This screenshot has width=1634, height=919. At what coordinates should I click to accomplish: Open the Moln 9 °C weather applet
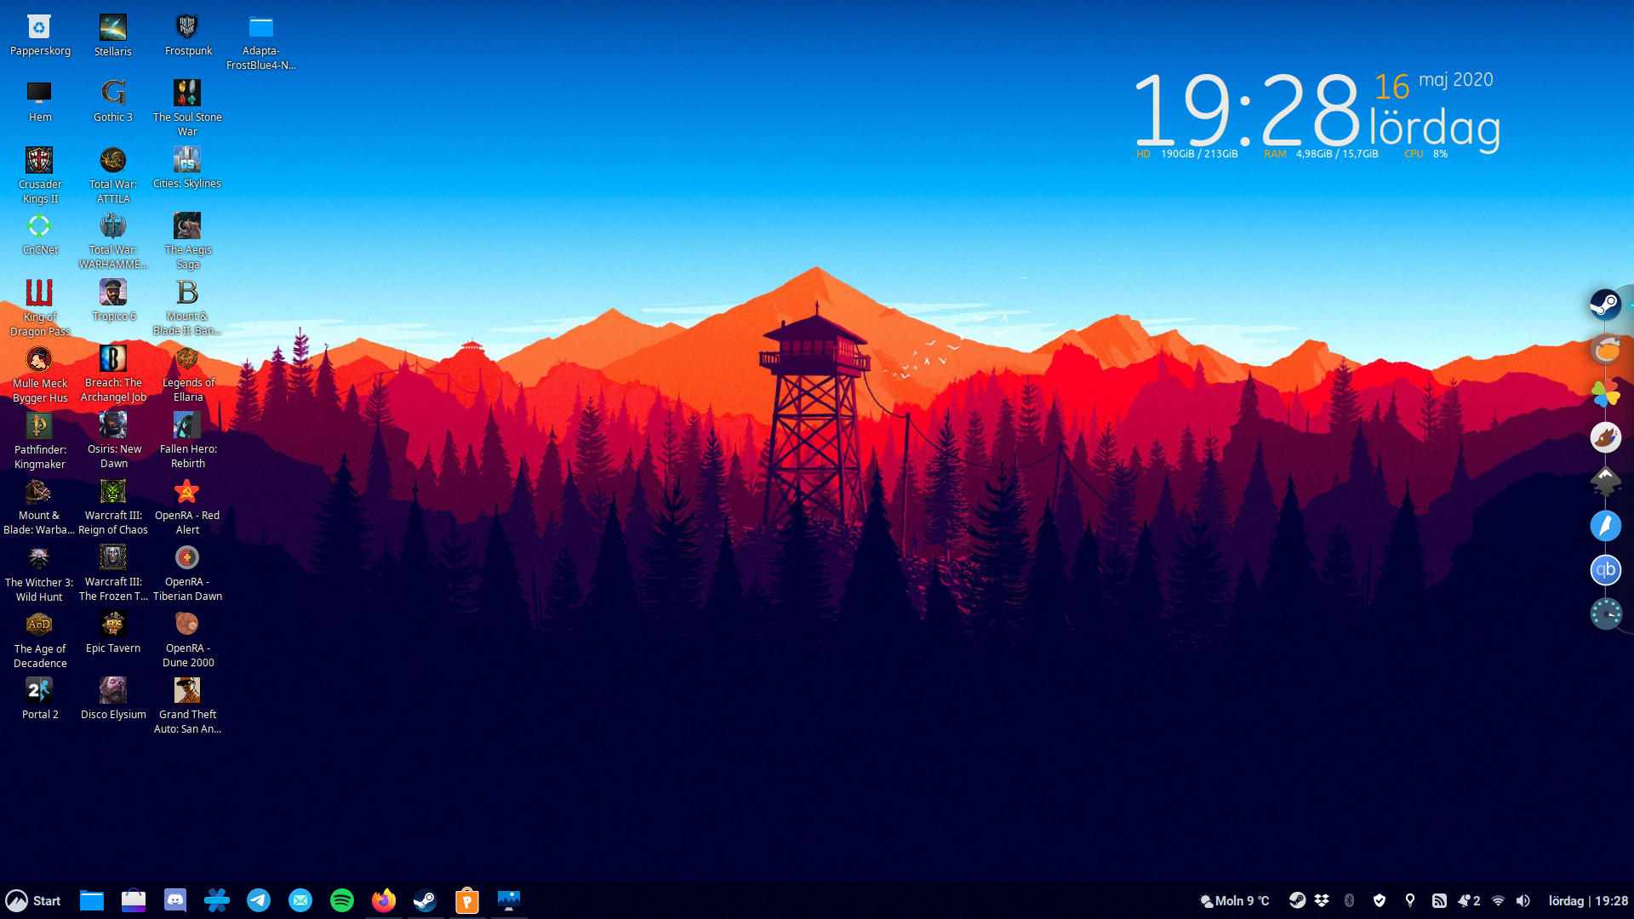[x=1234, y=900]
